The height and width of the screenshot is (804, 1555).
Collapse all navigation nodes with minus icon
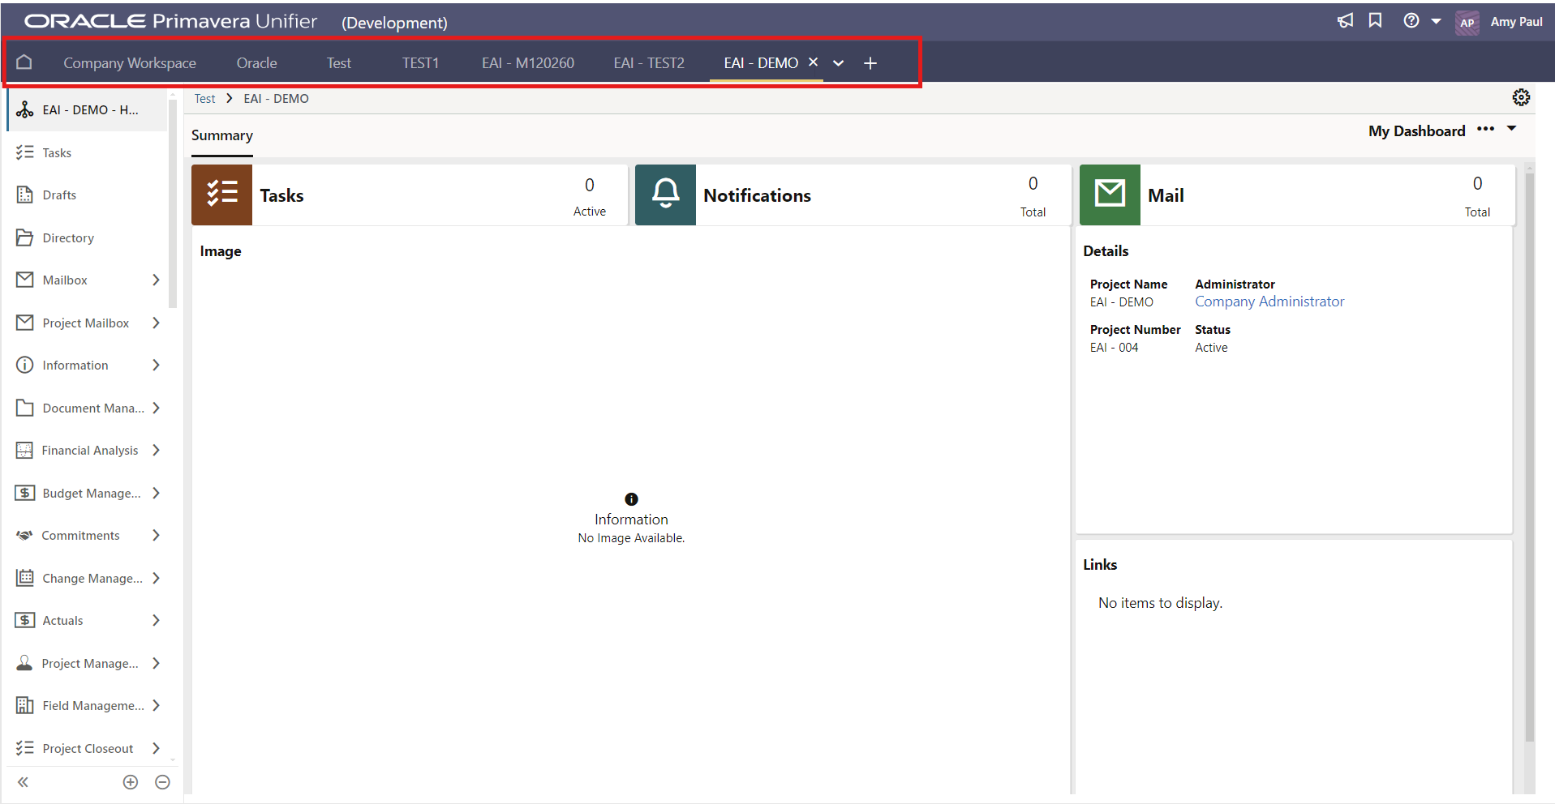pyautogui.click(x=162, y=782)
